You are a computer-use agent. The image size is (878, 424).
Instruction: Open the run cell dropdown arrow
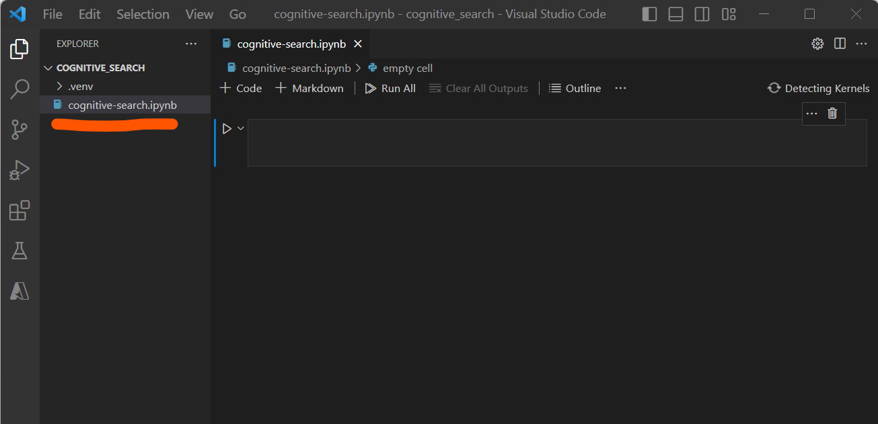point(241,128)
